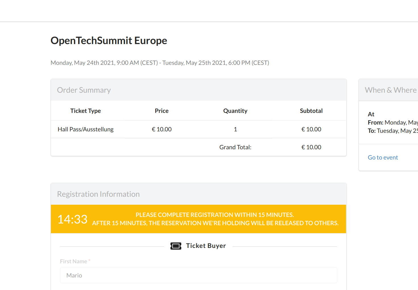The image size is (418, 290).
Task: Click the ticket icon beside Ticket Buyer
Action: [176, 246]
